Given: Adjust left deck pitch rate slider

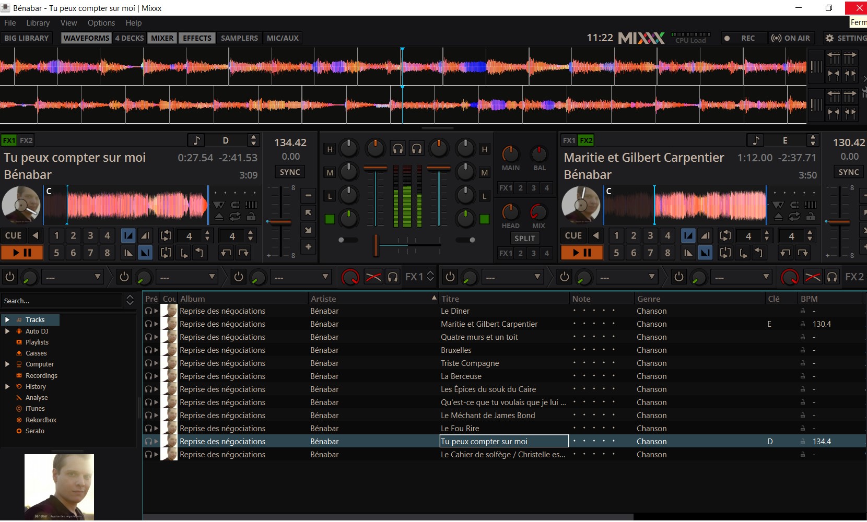Looking at the screenshot, I should (281, 222).
